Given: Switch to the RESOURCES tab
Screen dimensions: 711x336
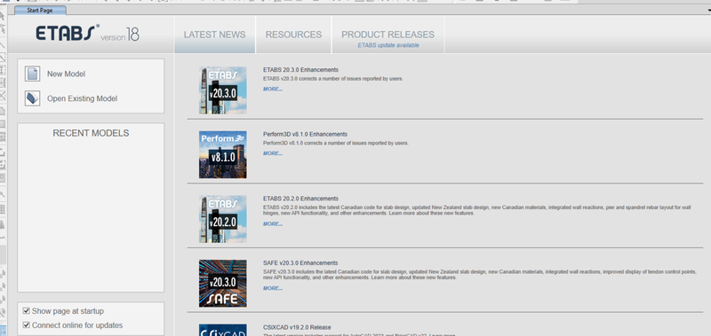Looking at the screenshot, I should tap(293, 35).
